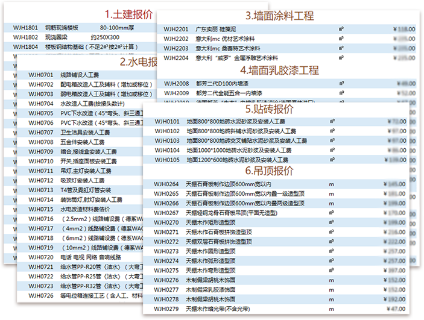The height and width of the screenshot is (320, 424).
Task: Click the spec text "80-100mm厚"
Action: coord(117,28)
